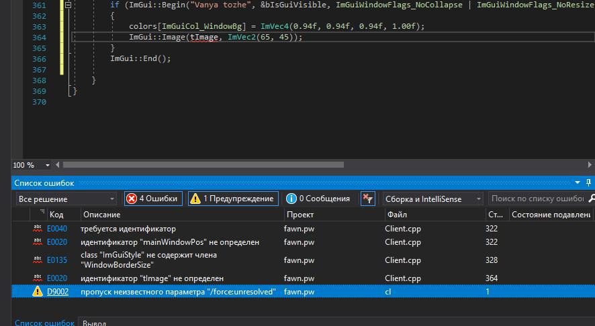Open the 100 % zoom dropdown
595x326 pixels.
point(48,165)
